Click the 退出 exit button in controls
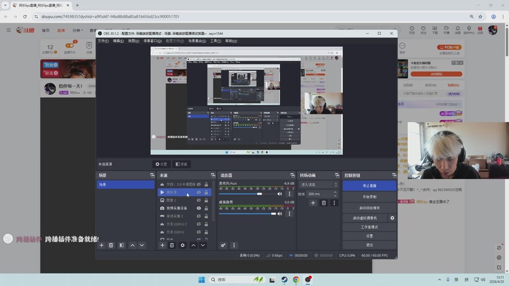 click(x=370, y=245)
